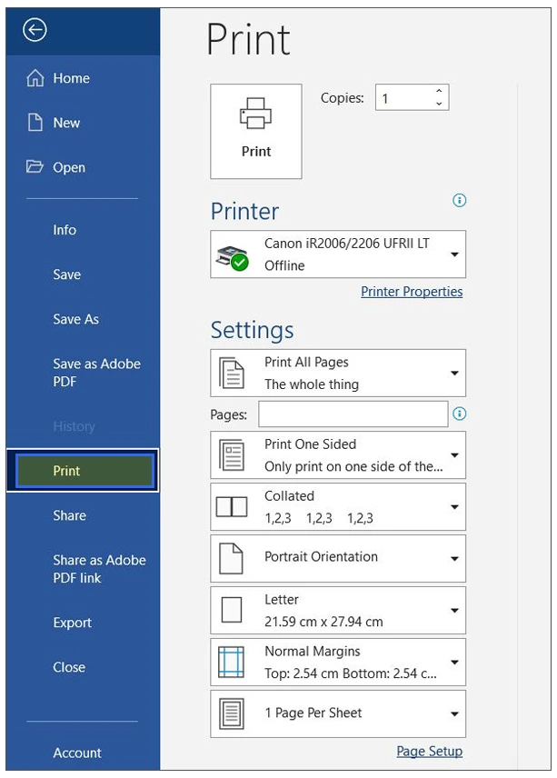Image resolution: width=557 pixels, height=778 pixels.
Task: Click the Open folder icon
Action: [35, 166]
